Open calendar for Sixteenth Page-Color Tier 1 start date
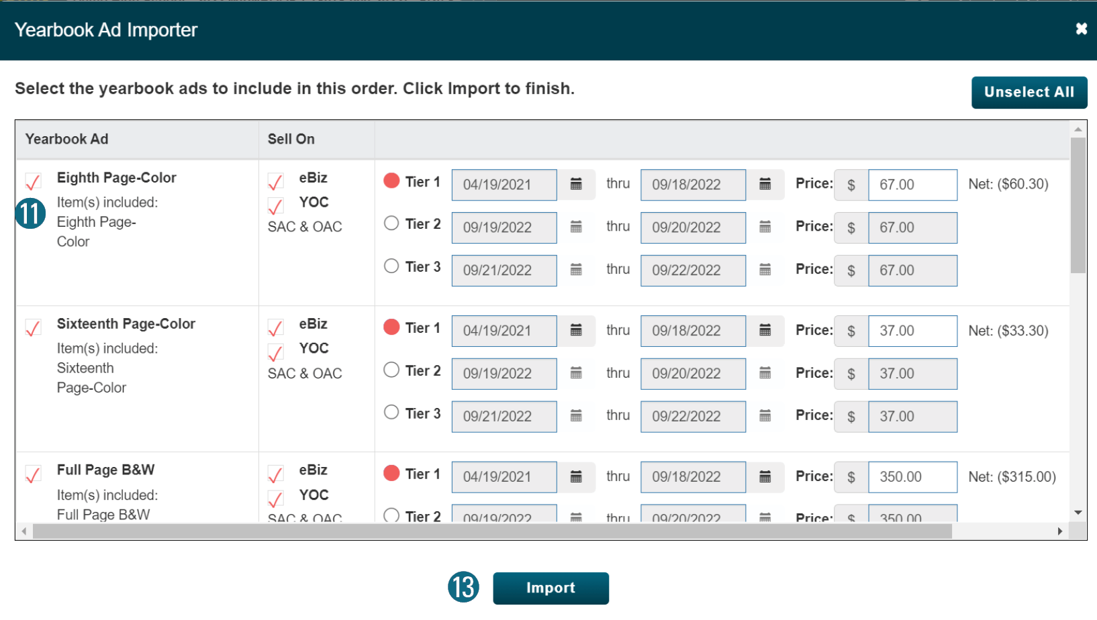Screen dimensions: 1097x620 [576, 331]
